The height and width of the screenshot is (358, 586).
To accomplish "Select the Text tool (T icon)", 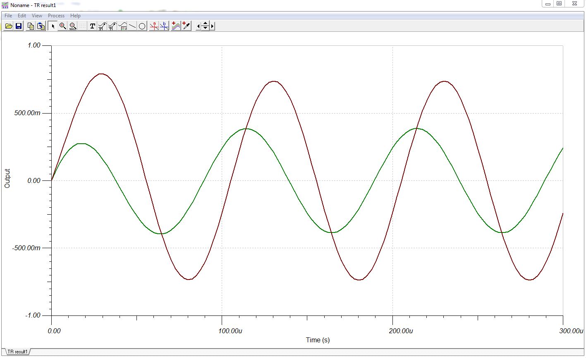I will coord(93,26).
